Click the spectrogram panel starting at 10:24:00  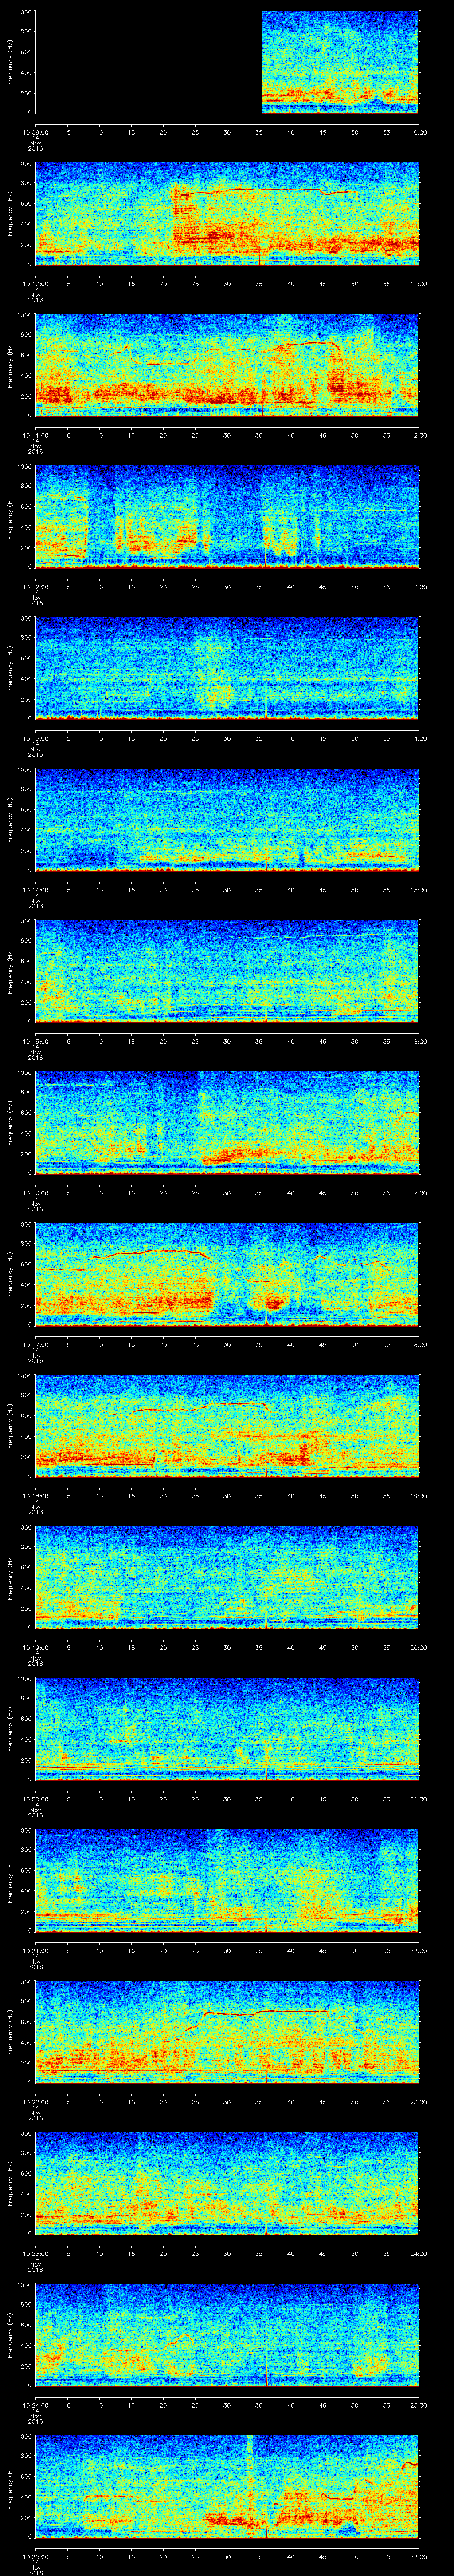pos(227,2335)
